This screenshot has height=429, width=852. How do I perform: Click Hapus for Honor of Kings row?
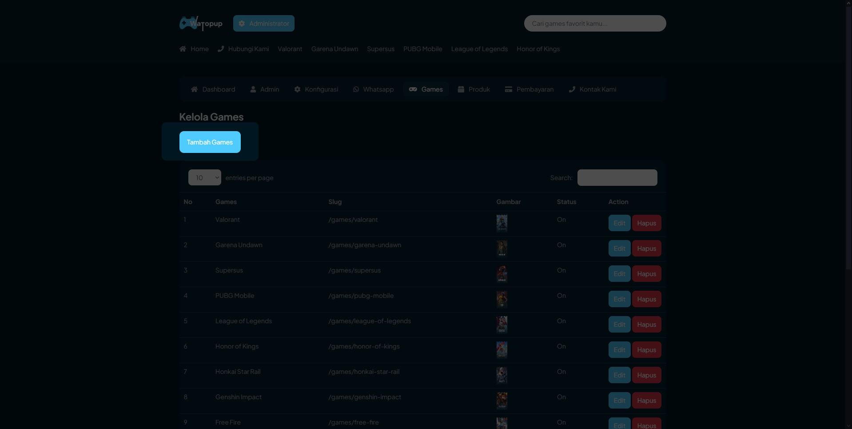[646, 350]
